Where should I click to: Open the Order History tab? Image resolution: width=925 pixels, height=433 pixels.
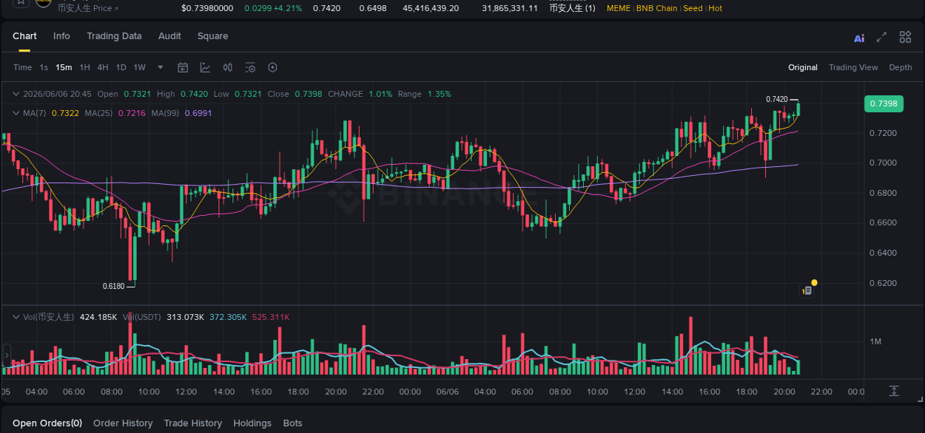pyautogui.click(x=123, y=423)
